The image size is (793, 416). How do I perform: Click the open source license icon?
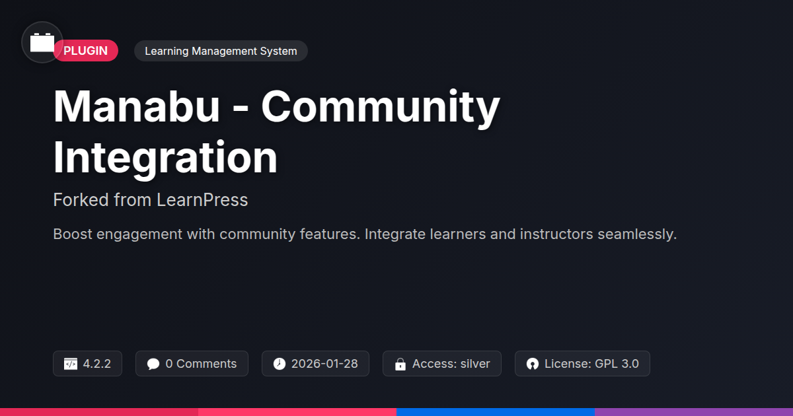533,364
